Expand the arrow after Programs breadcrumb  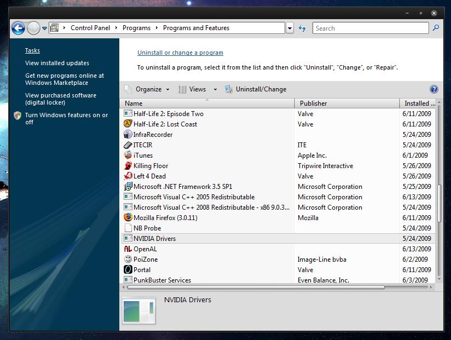coord(157,28)
